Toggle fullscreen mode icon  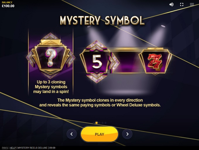[182, 4]
